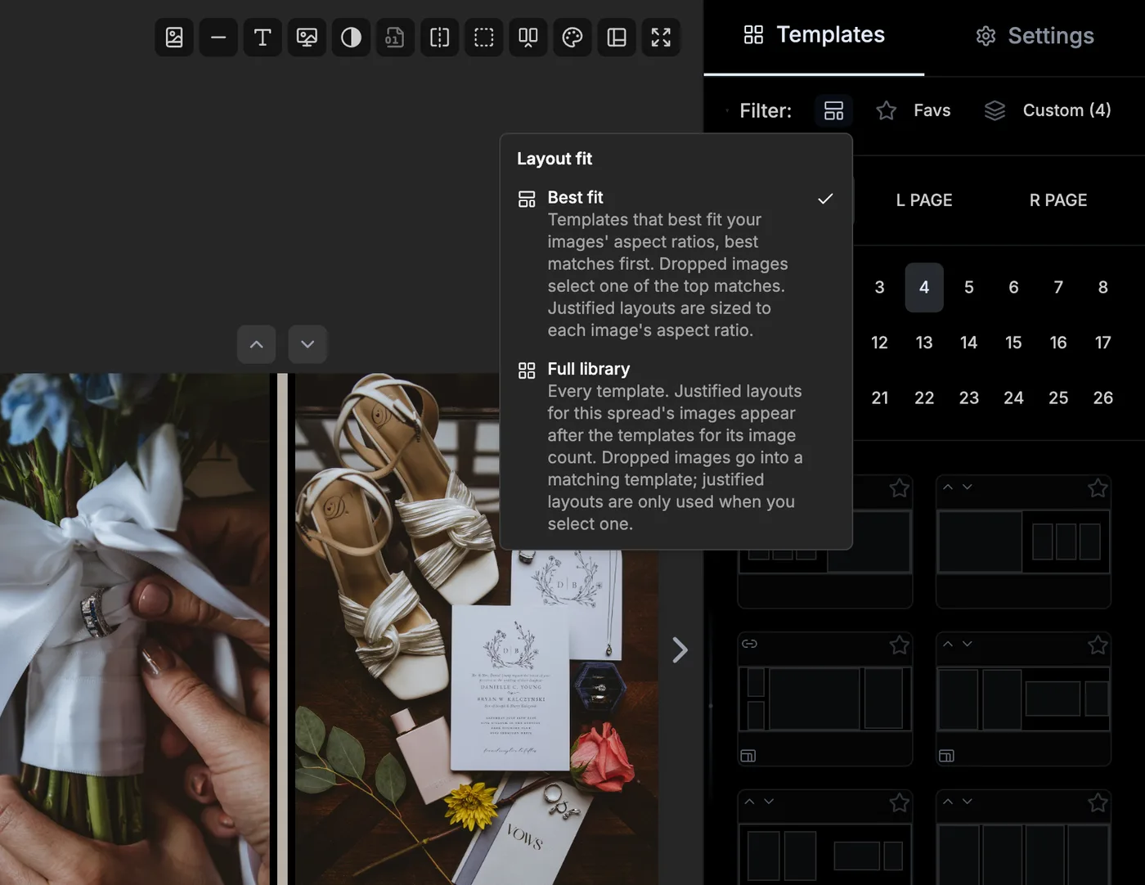
Task: Click the split-page mirror icon
Action: [x=440, y=37]
